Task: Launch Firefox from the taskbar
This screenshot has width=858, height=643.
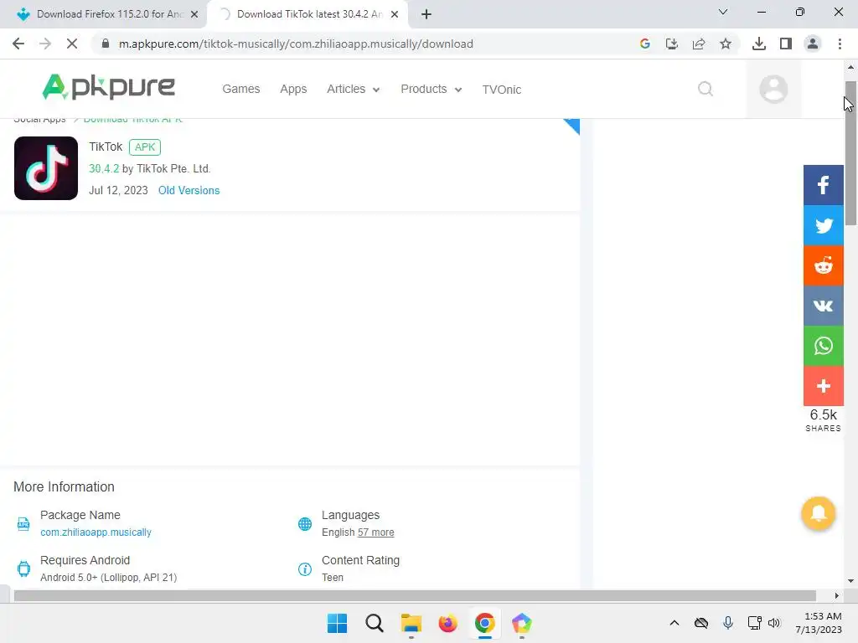Action: click(447, 623)
